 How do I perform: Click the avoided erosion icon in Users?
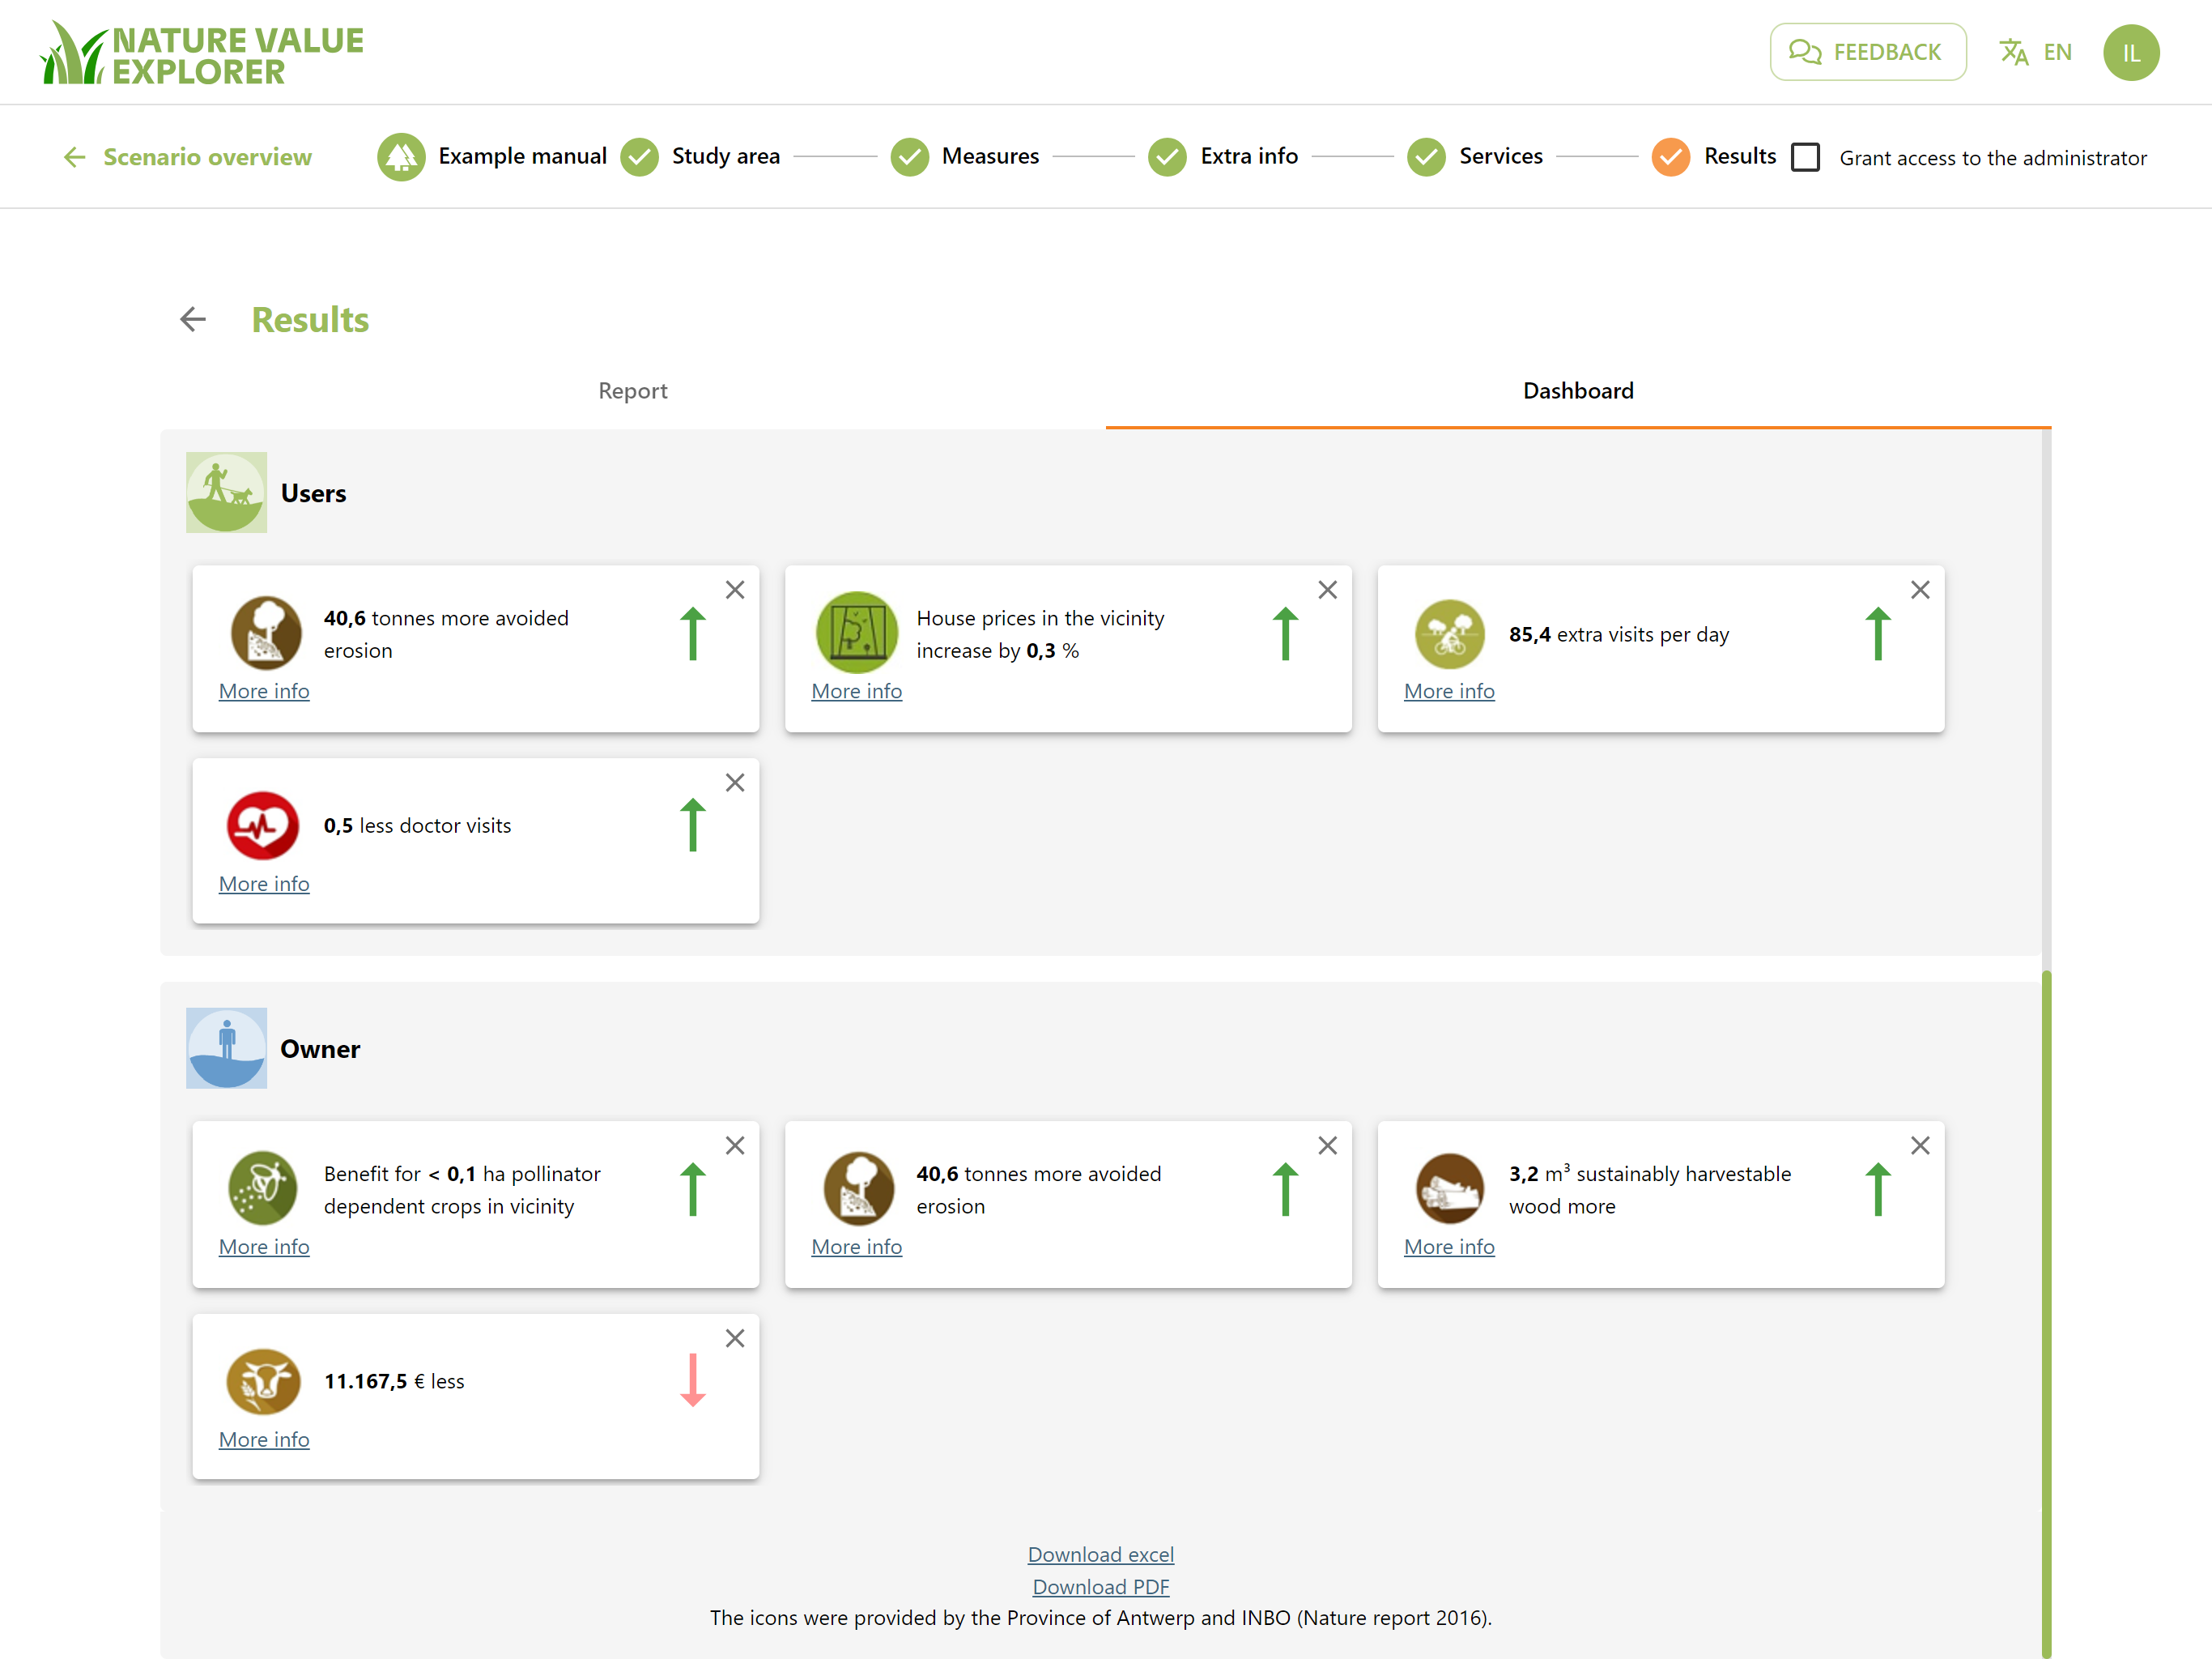coord(265,633)
